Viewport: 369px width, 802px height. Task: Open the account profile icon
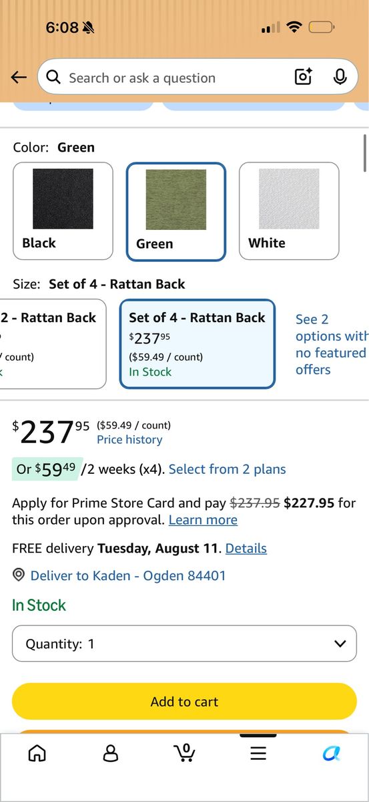111,753
